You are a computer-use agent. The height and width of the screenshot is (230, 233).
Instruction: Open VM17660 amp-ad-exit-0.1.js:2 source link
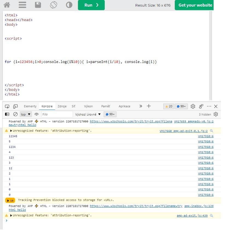(184, 131)
